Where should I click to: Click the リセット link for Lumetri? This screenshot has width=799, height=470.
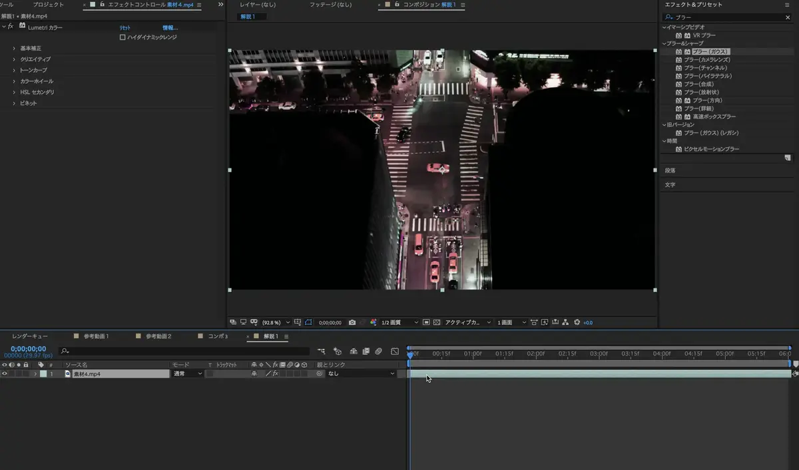[125, 27]
